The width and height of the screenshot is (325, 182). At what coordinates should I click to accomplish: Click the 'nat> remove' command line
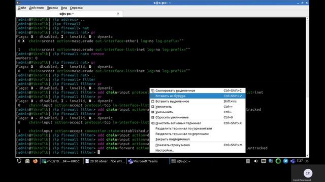pos(60,54)
